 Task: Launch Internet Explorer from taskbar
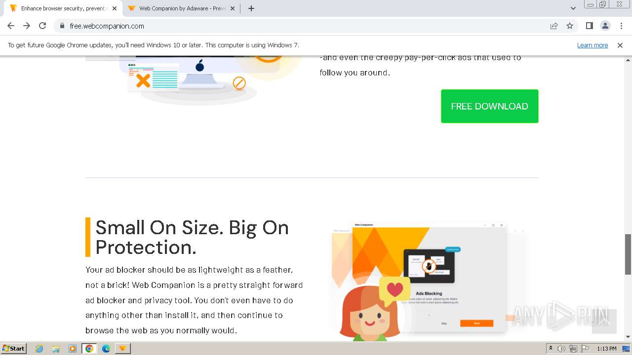click(39, 349)
